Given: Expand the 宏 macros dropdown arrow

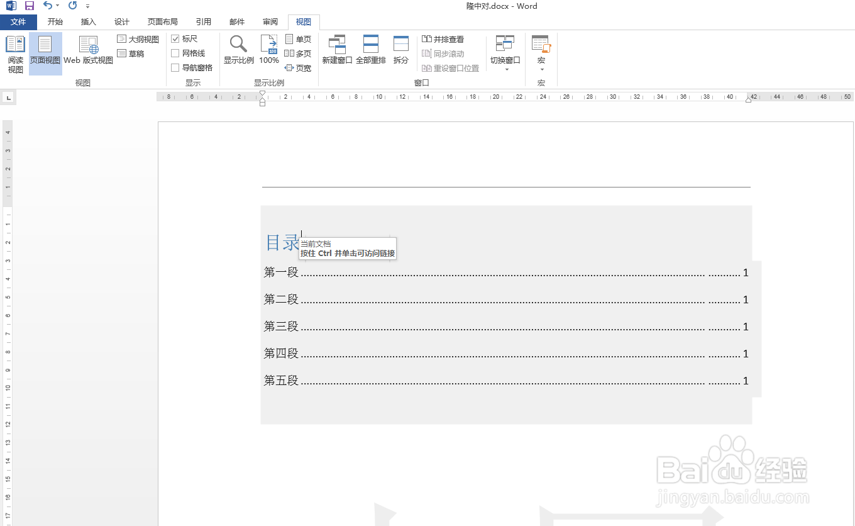Looking at the screenshot, I should 541,69.
